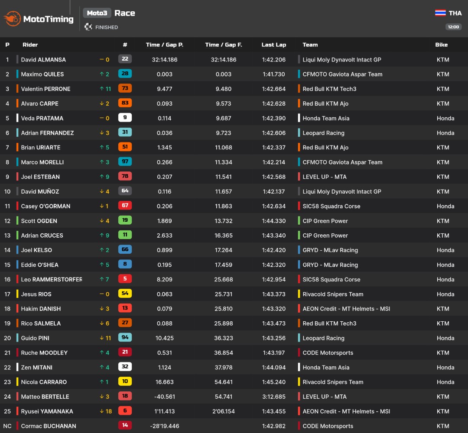Click the Thailand flag icon
Screen dimensions: 468x433
tap(440, 13)
